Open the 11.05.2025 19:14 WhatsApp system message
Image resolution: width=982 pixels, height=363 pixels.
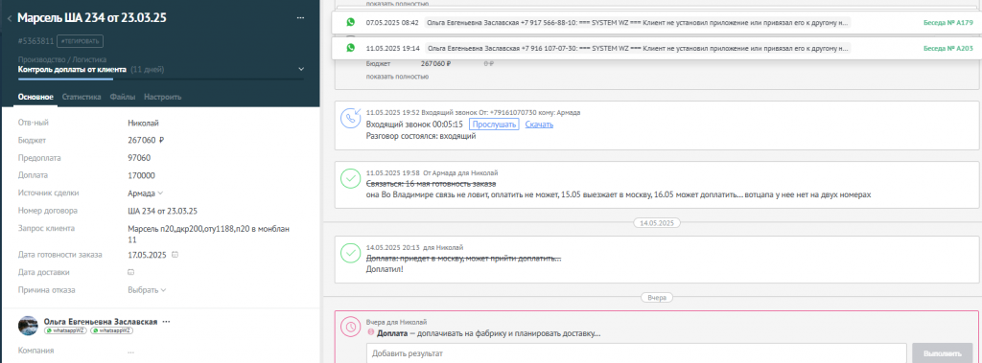coord(638,48)
